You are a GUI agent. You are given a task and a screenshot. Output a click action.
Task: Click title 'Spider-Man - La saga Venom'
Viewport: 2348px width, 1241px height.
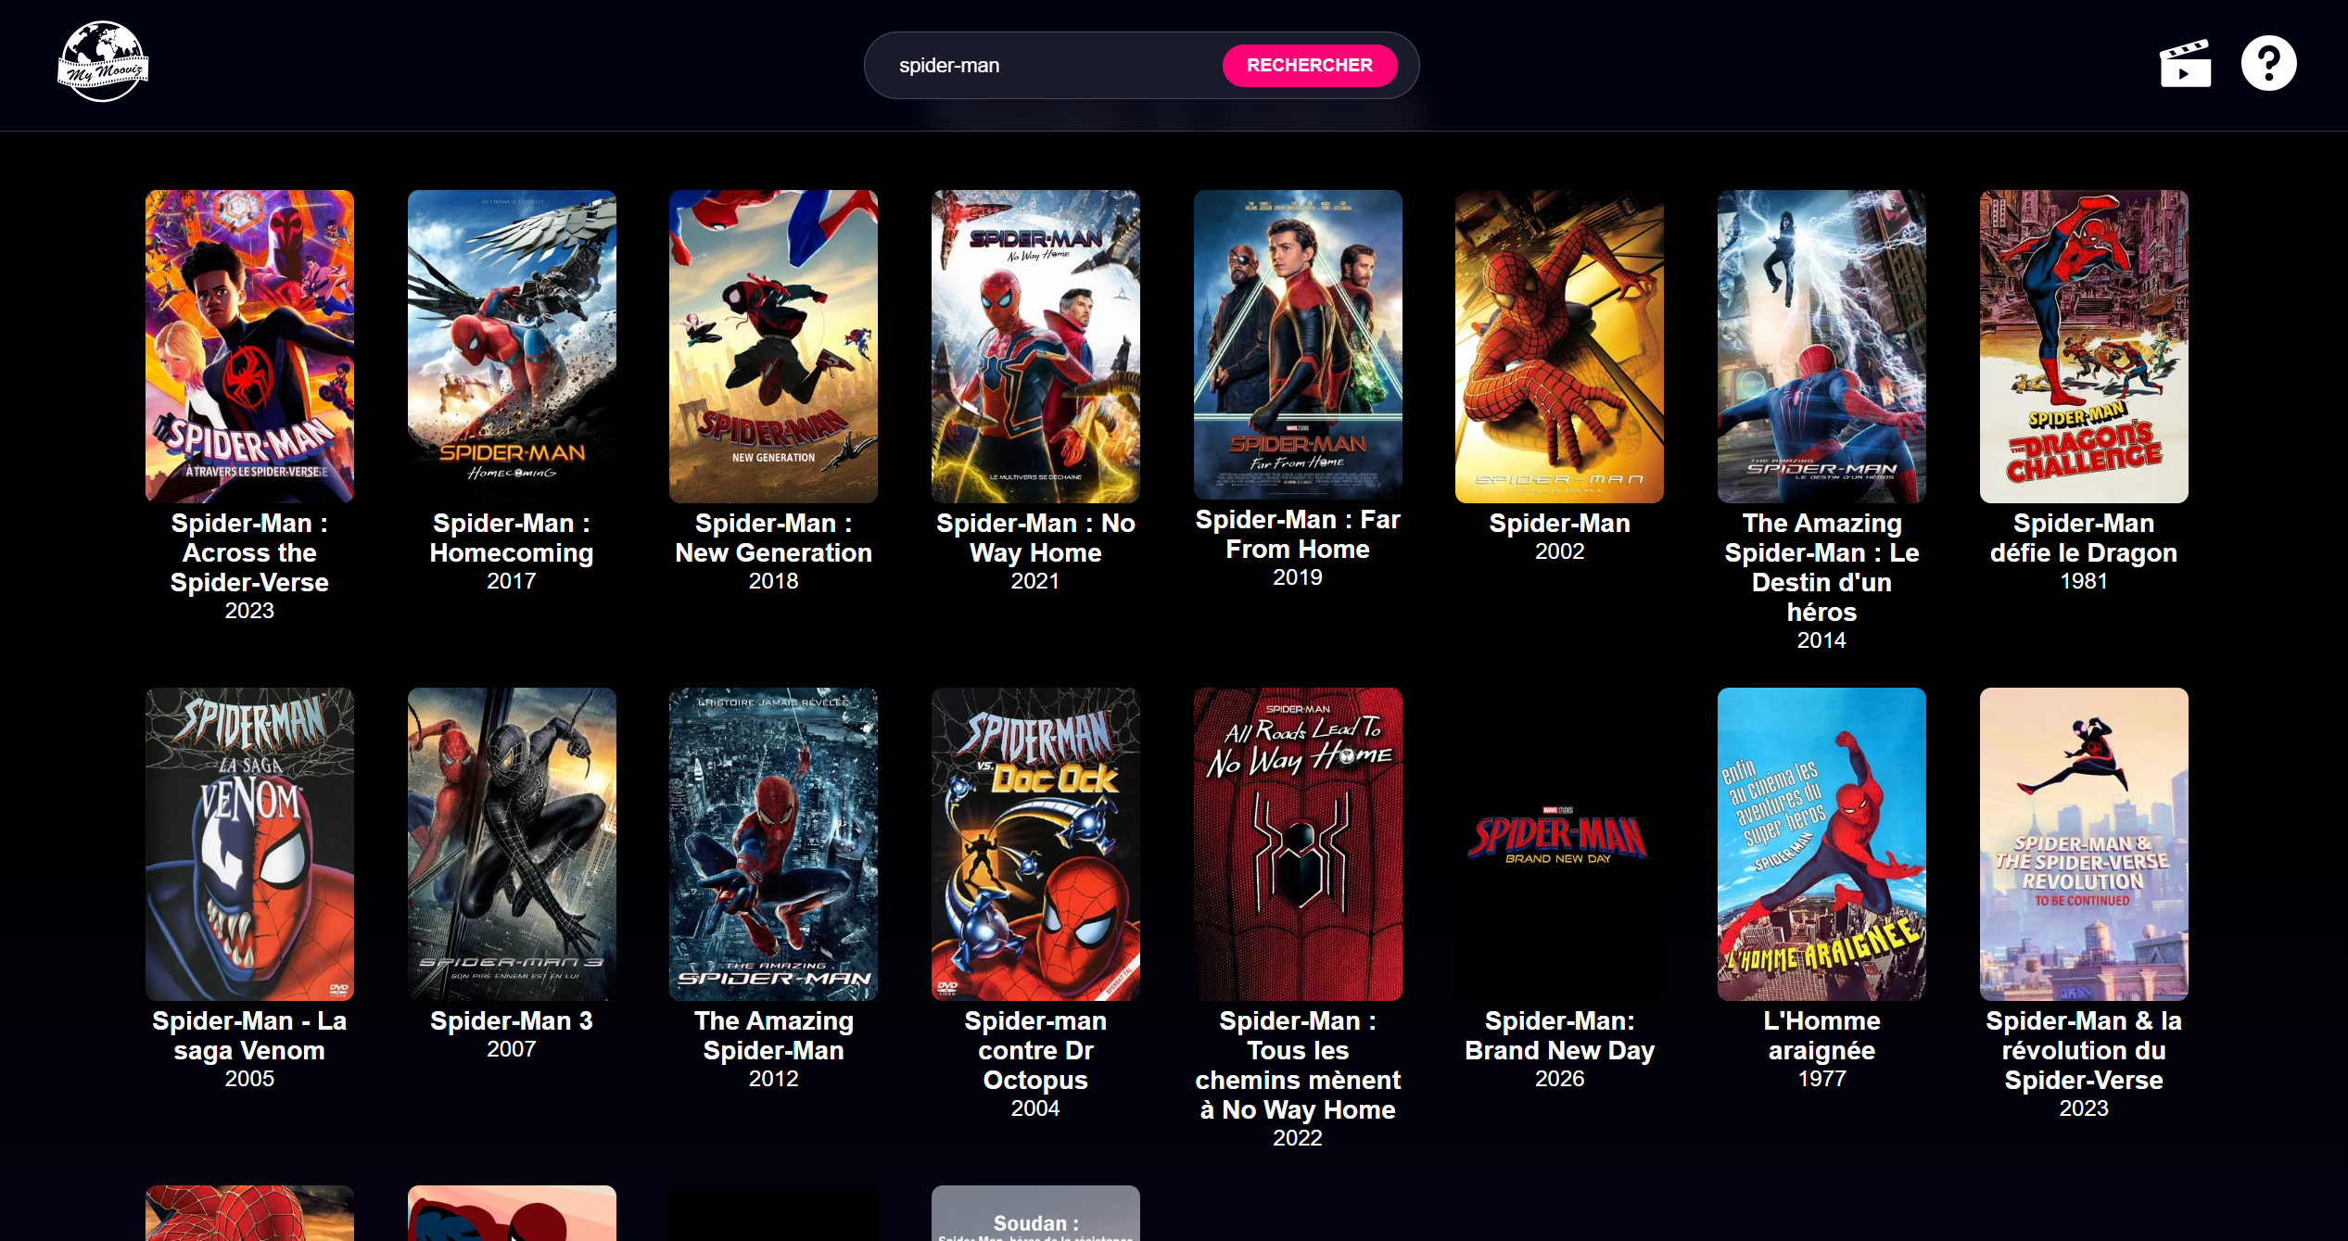tap(249, 1035)
